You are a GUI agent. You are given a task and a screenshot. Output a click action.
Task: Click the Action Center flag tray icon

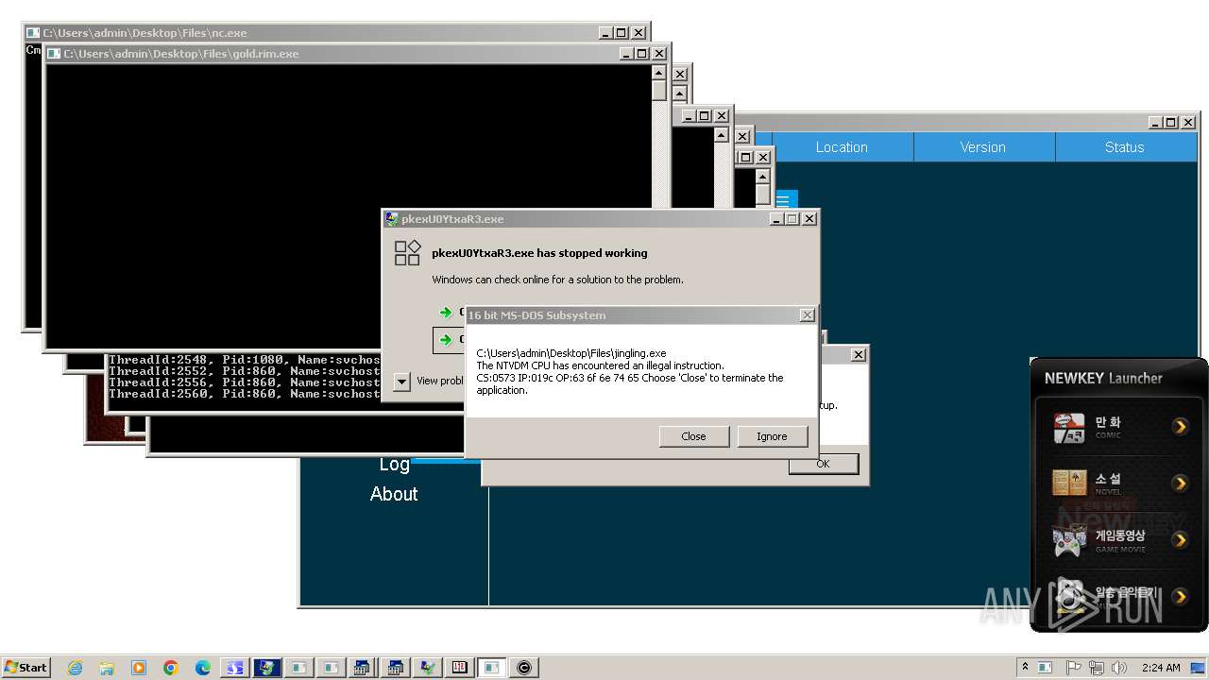click(x=1074, y=668)
